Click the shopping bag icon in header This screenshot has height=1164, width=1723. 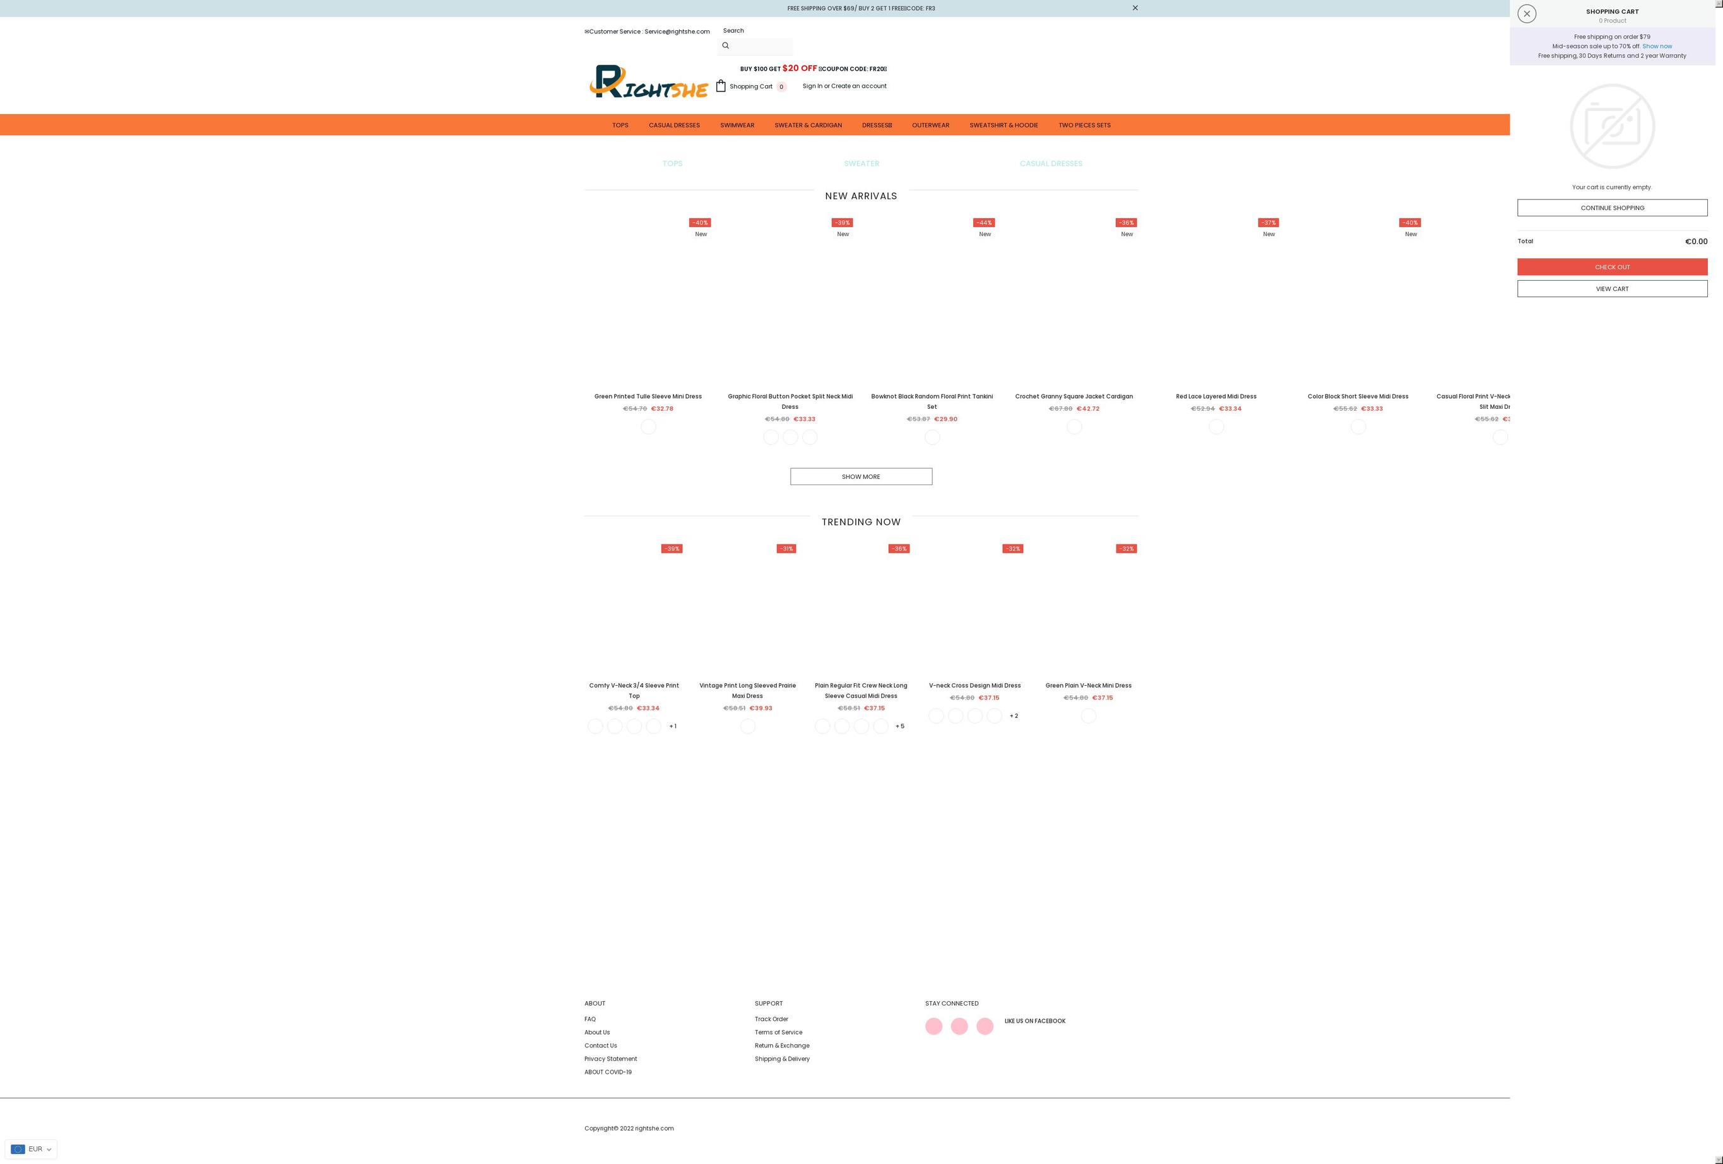tap(721, 86)
